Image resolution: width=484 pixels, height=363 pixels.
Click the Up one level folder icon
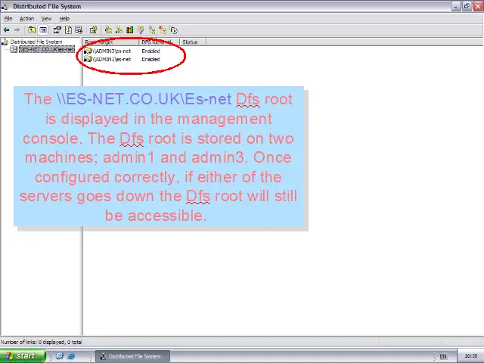32,30
